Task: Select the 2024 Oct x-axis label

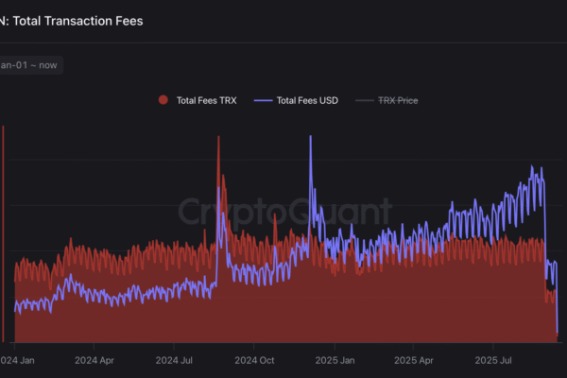Action: [254, 360]
